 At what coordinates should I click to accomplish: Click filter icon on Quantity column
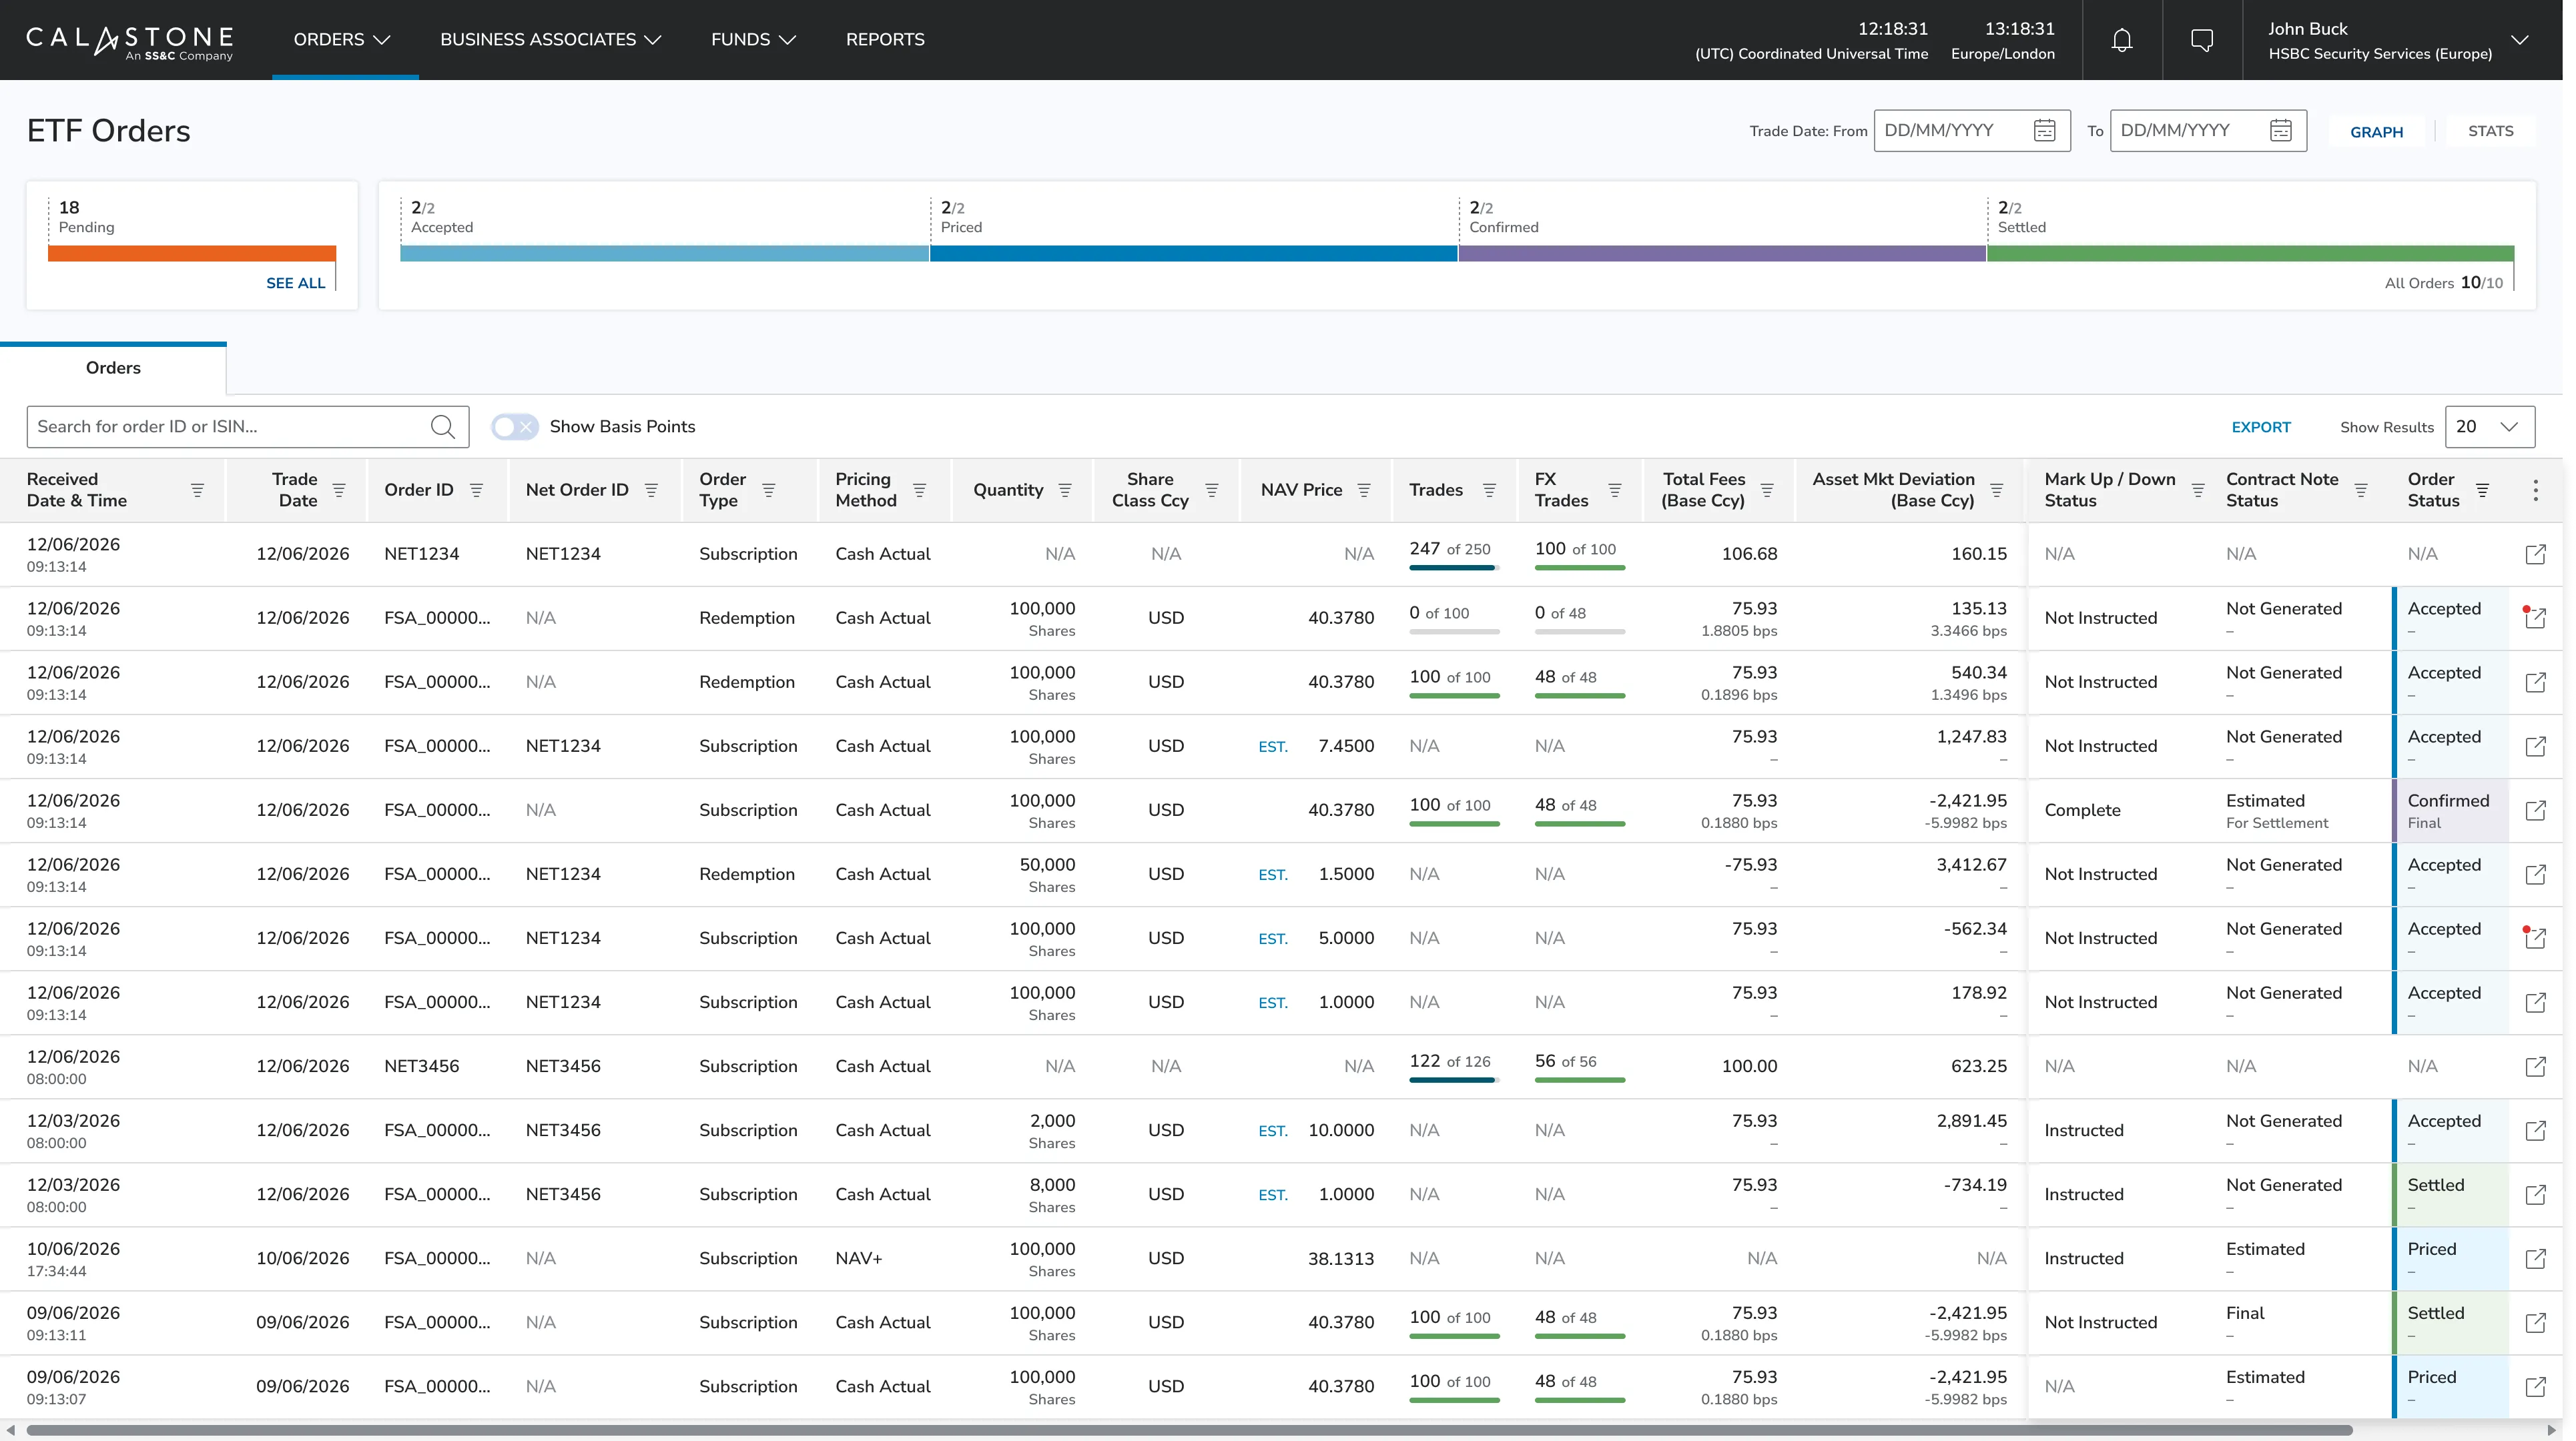(1065, 490)
